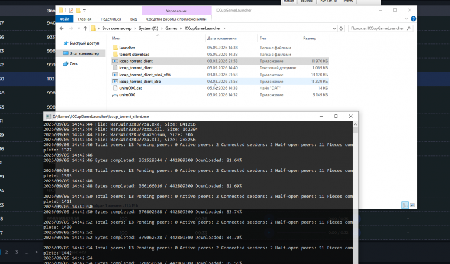This screenshot has height=264, width=450.
Task: Sort by the Размер column header
Action: [x=309, y=38]
